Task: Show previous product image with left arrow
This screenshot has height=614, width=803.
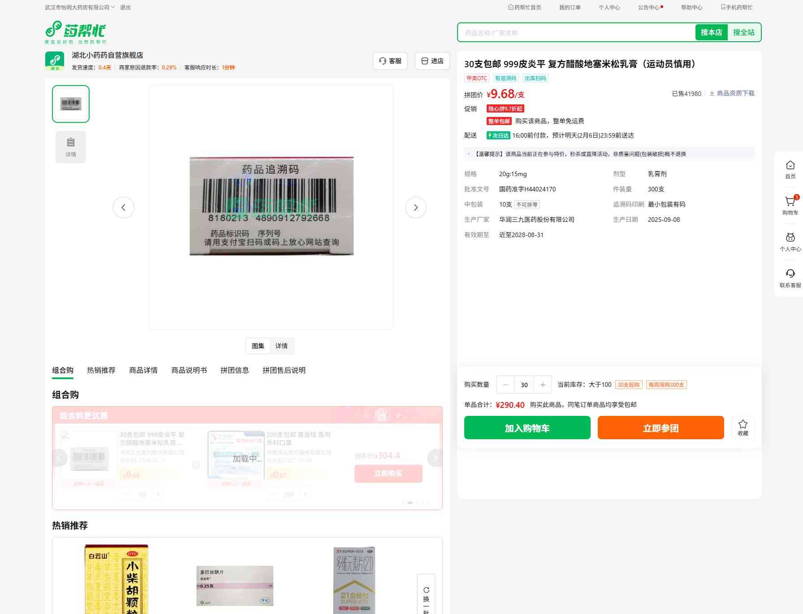Action: (x=124, y=208)
